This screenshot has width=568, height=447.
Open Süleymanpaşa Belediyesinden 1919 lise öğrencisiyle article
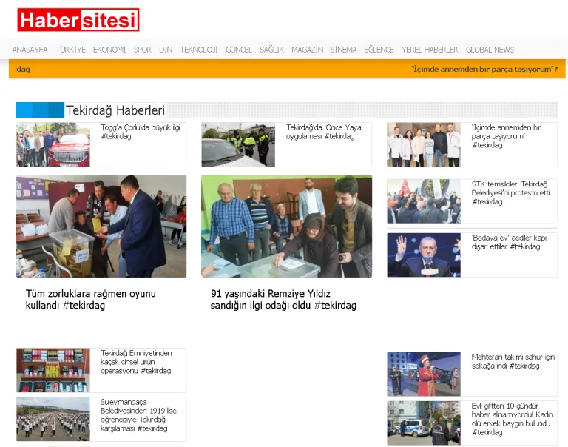(138, 415)
